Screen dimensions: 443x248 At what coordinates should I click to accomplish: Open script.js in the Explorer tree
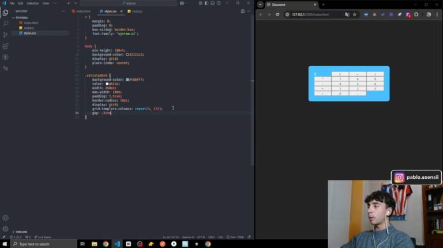[x=28, y=28]
